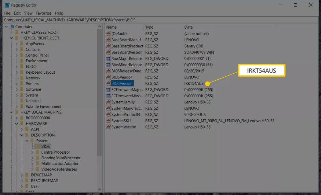Click the DWORD icon for ECFirmwareMino...
The width and height of the screenshot is (321, 195).
(108, 96)
